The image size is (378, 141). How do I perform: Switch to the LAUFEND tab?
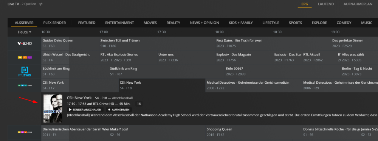pyautogui.click(x=326, y=4)
